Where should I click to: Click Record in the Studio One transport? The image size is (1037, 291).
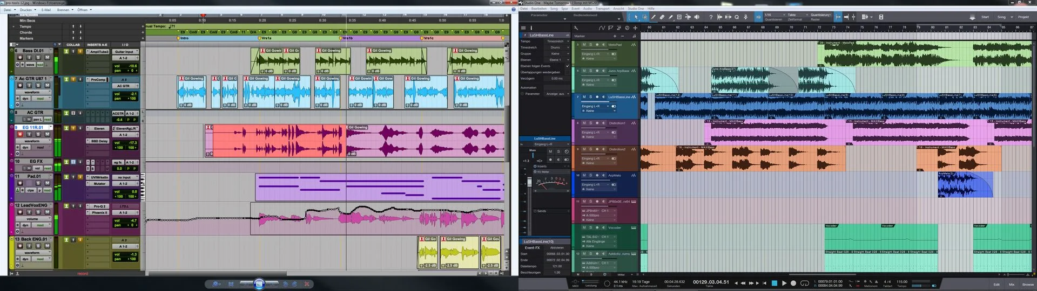tap(793, 283)
